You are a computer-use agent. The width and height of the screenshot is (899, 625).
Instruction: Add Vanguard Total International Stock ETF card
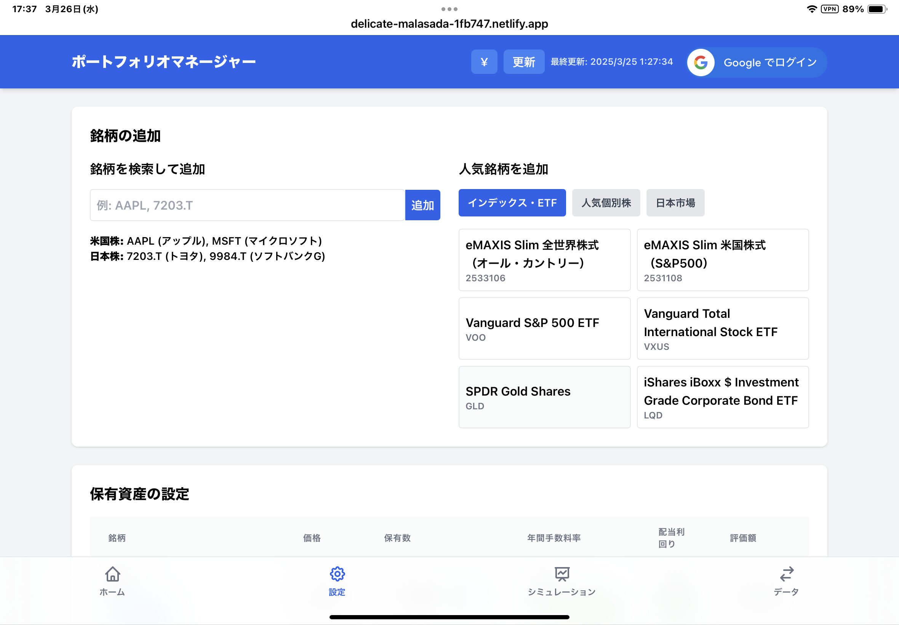tap(723, 329)
